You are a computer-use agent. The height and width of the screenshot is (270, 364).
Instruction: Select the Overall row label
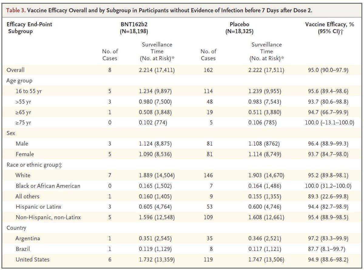pyautogui.click(x=15, y=70)
